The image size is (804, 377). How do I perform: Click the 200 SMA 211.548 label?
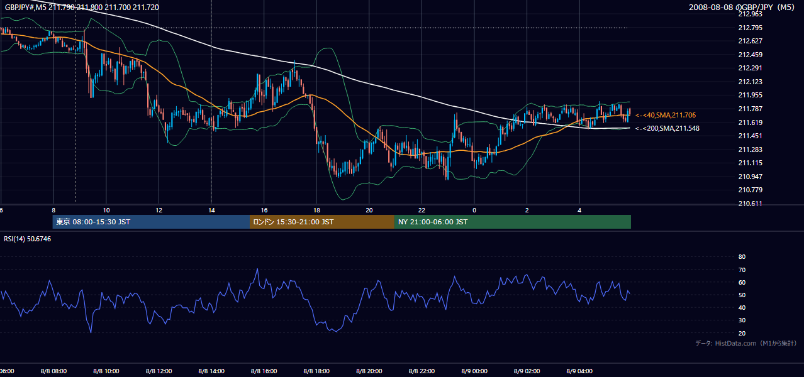[x=667, y=128]
